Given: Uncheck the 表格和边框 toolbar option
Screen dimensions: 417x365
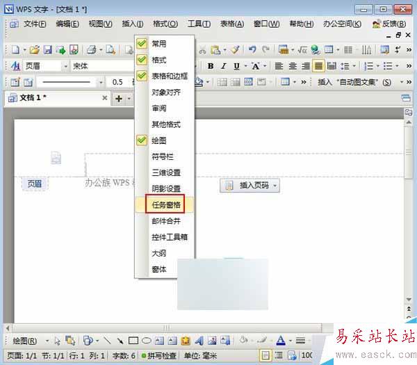Looking at the screenshot, I should (165, 76).
